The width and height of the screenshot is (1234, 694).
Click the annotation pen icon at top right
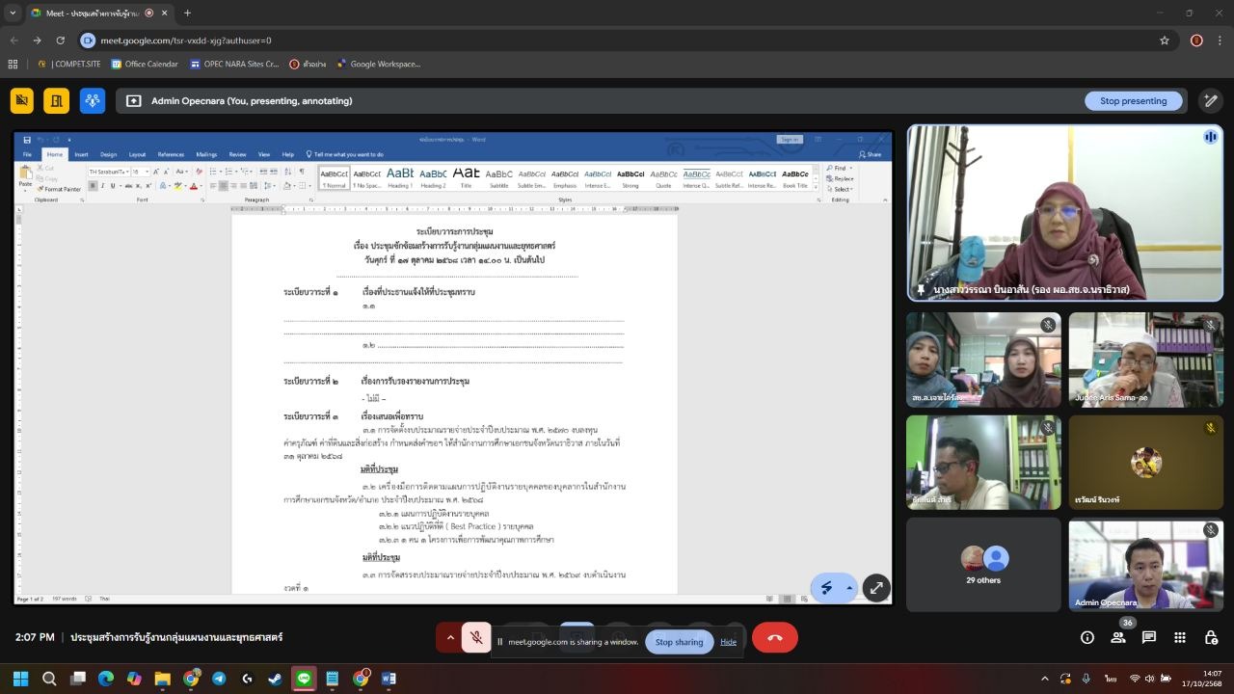click(1210, 100)
